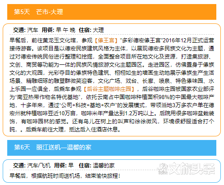Viewport: 224px width, 185px height.
Task: Click the day 5 itinerary paragraph
Action: pos(112,85)
